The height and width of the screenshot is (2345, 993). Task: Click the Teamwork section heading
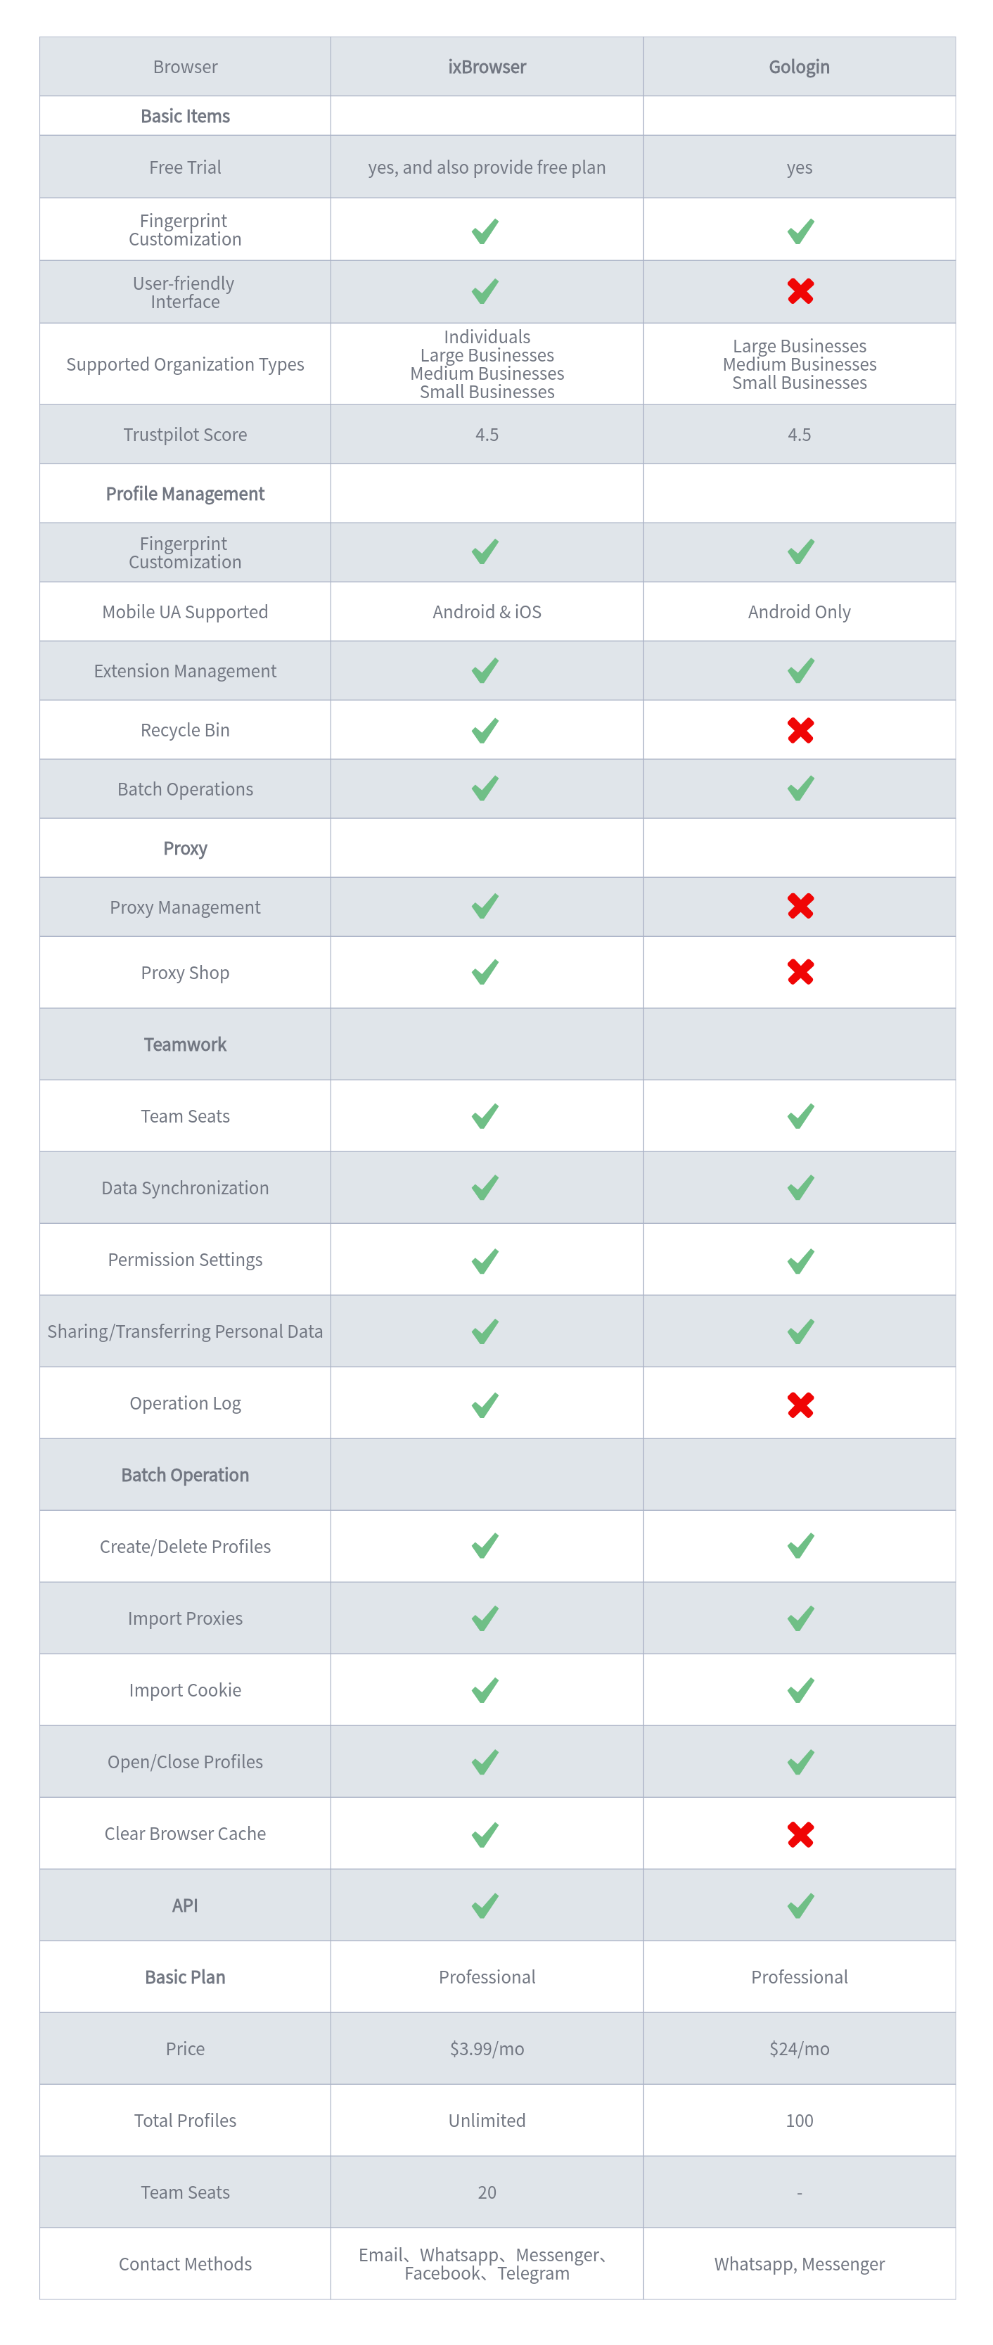point(185,1044)
